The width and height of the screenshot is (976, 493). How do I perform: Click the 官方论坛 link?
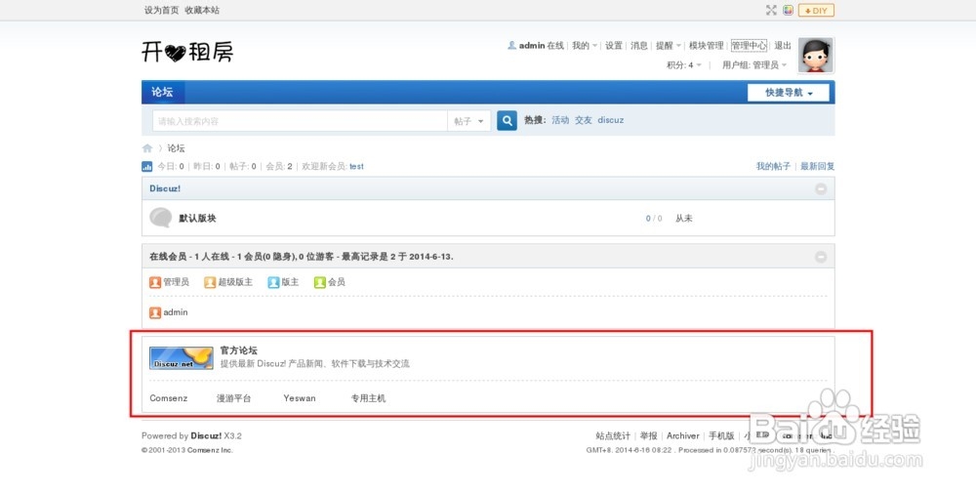[x=238, y=350]
